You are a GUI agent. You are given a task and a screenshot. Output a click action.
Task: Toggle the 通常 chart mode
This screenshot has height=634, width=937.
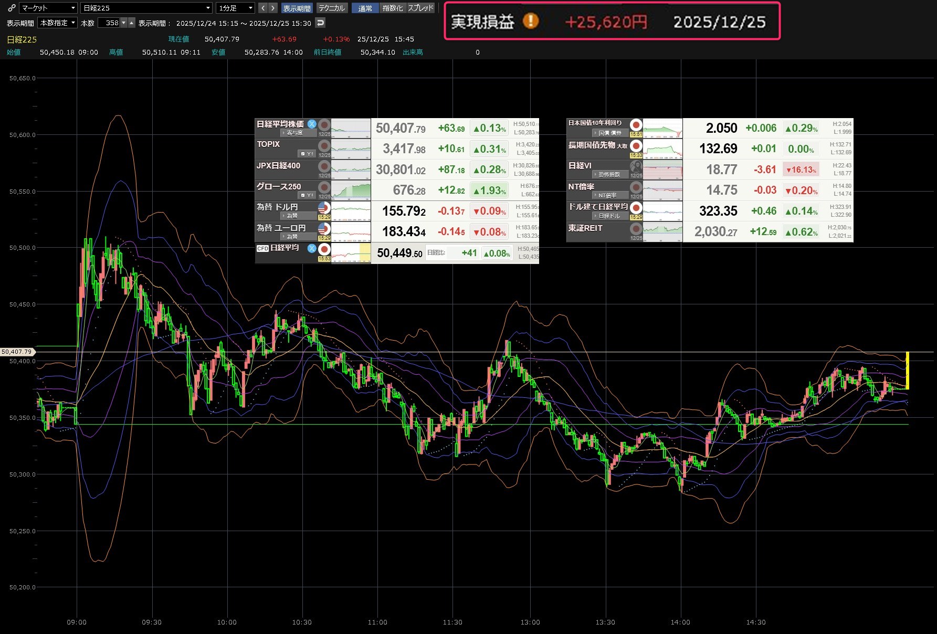(x=365, y=8)
